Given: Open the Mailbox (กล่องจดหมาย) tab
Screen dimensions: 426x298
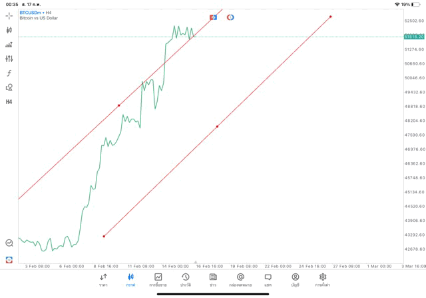Looking at the screenshot, I should coord(240,279).
